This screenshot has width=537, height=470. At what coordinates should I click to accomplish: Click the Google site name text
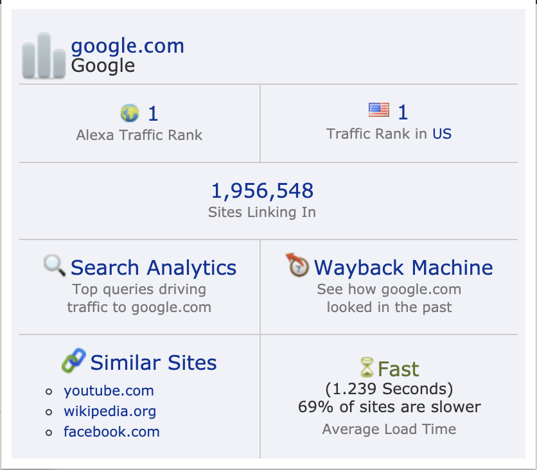[x=103, y=65]
